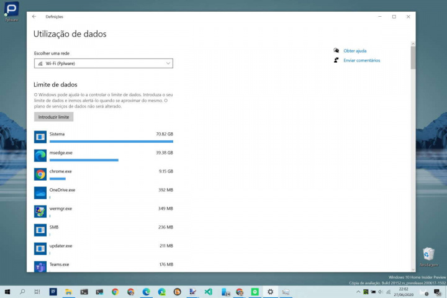This screenshot has width=447, height=298.
Task: Click the Teams.exe icon
Action: pyautogui.click(x=40, y=267)
